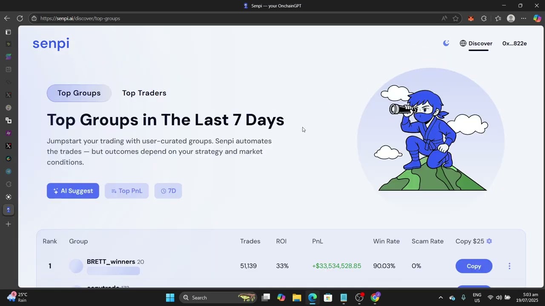
Task: Open the Discover page in the header
Action: click(476, 43)
